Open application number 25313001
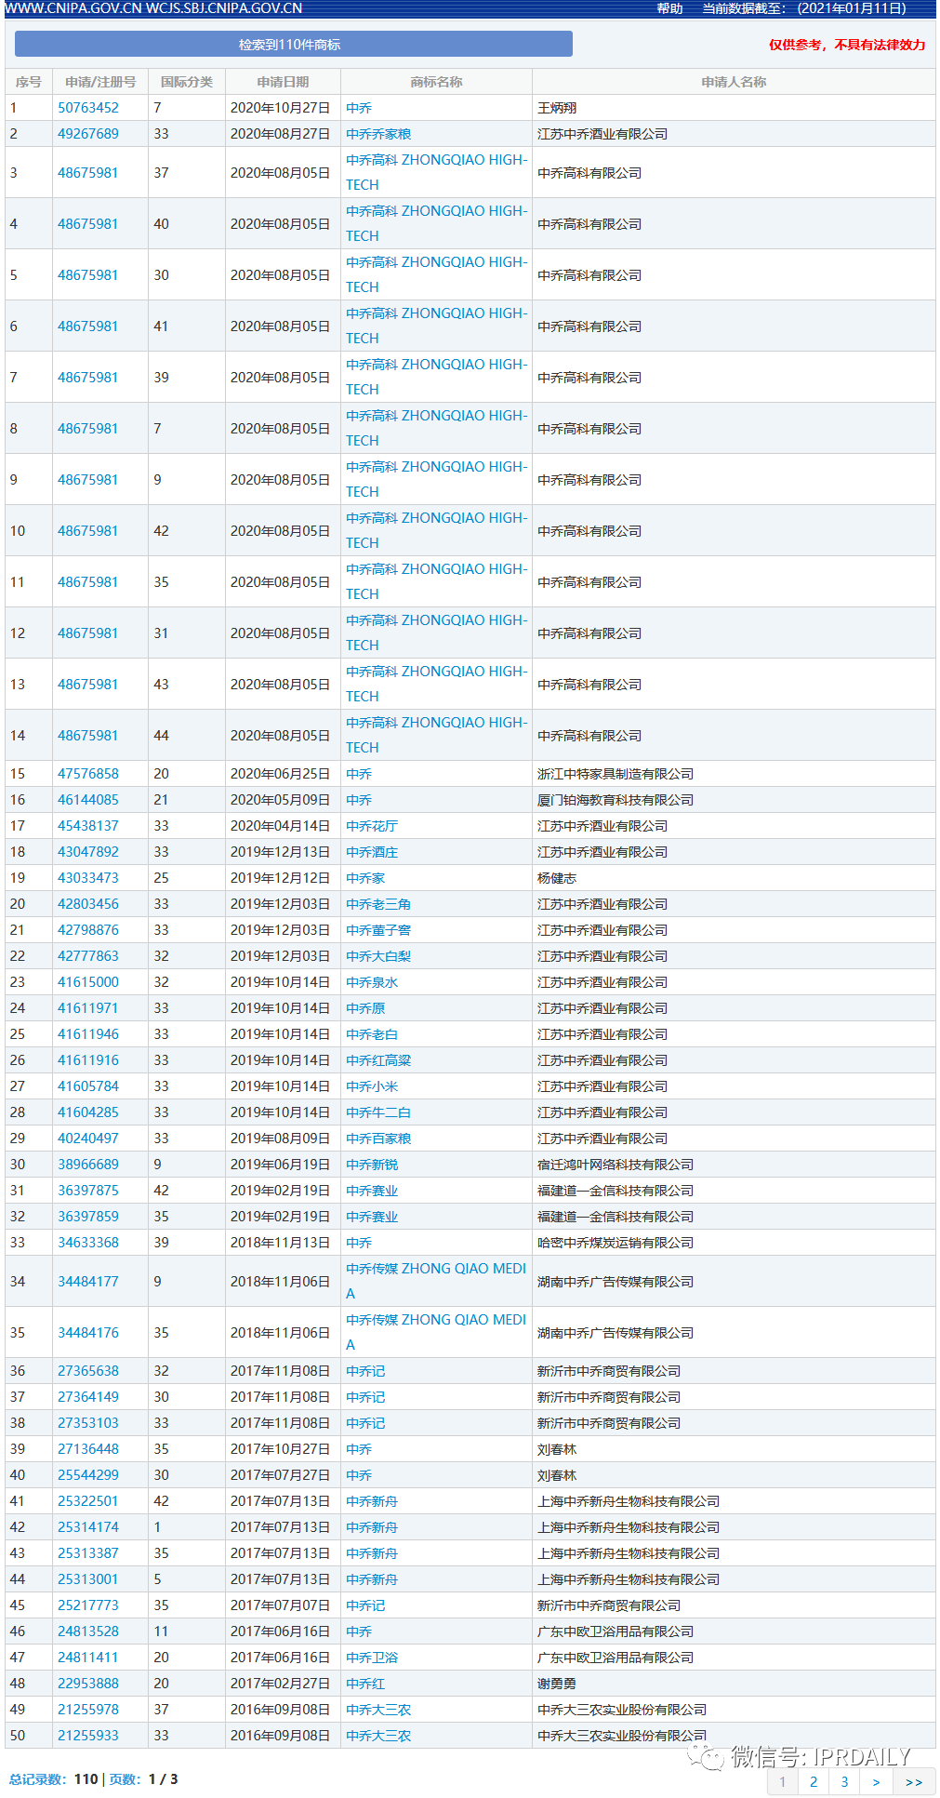This screenshot has width=940, height=1798. pos(88,1579)
